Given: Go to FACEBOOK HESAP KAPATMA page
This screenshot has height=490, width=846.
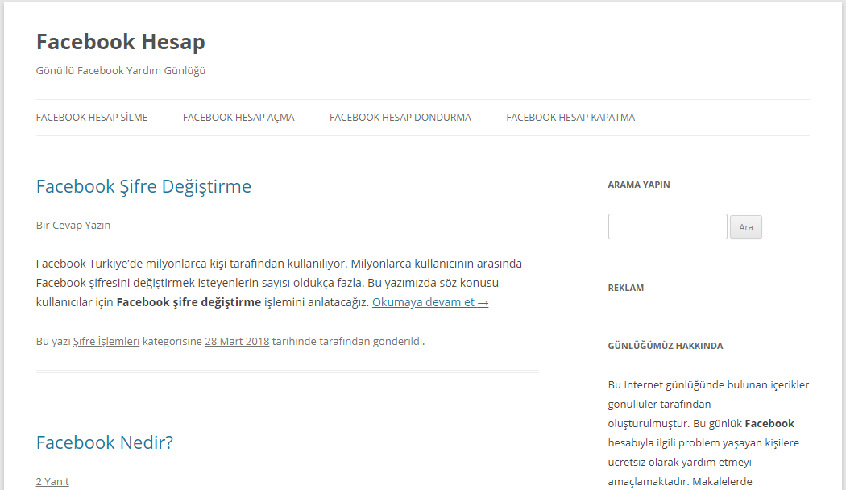Looking at the screenshot, I should [570, 117].
